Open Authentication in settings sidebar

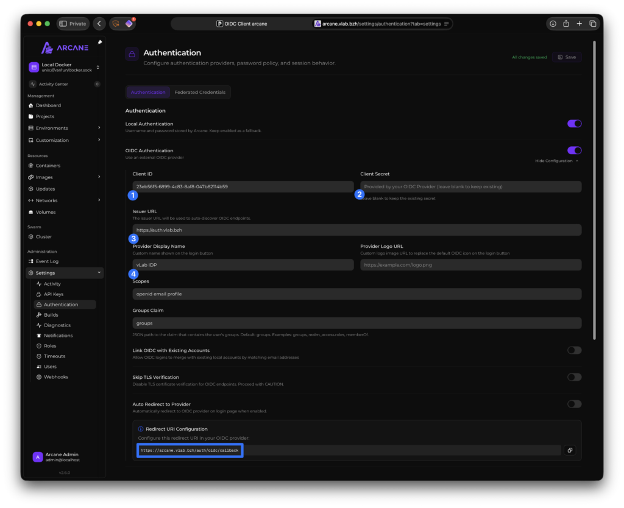point(65,305)
